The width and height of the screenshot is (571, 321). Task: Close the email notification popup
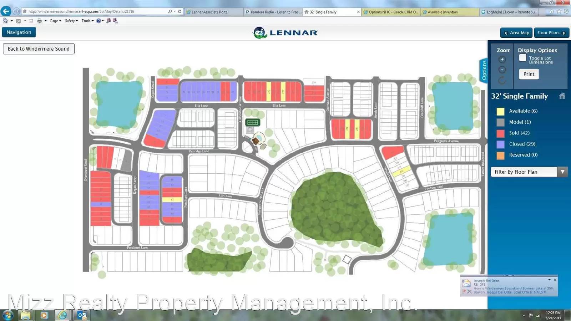[x=555, y=280]
